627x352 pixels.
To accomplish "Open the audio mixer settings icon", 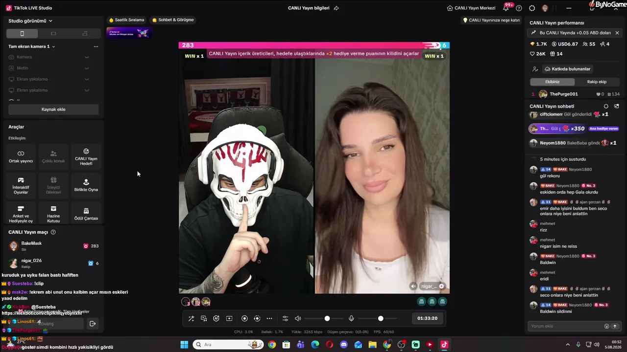I will (286, 318).
